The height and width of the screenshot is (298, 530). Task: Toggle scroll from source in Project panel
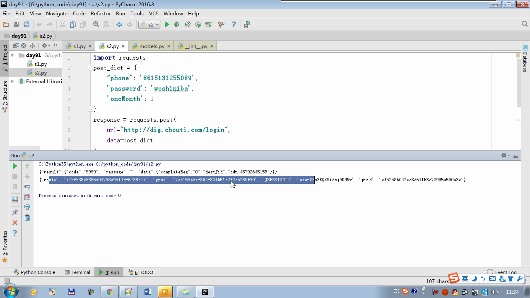[24, 46]
